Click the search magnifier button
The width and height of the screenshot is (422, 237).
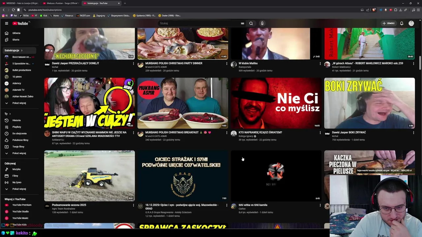tap(251, 23)
